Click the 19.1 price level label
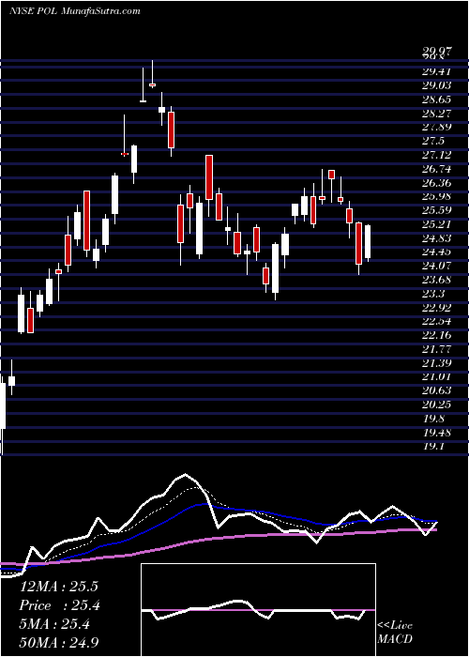Image resolution: width=469 pixels, height=657 pixels. (433, 446)
